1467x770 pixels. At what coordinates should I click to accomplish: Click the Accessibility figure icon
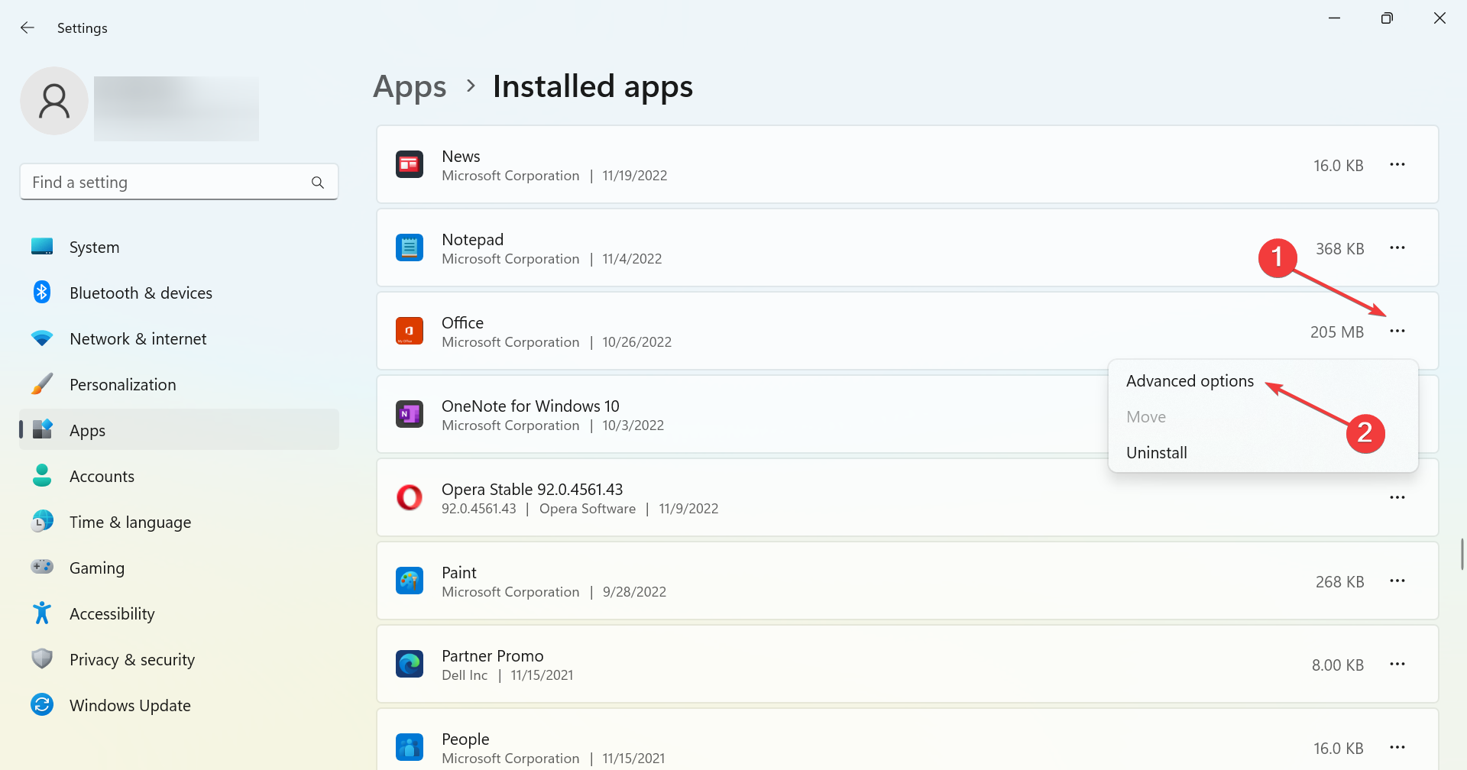[42, 613]
